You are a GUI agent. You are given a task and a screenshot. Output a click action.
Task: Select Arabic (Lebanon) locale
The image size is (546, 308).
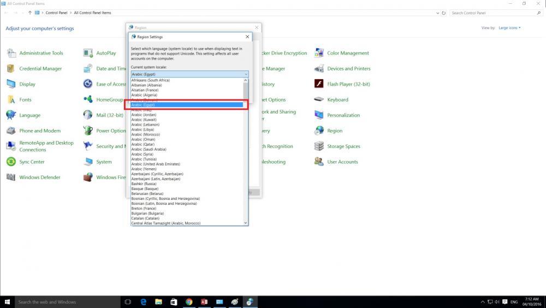[x=187, y=125]
